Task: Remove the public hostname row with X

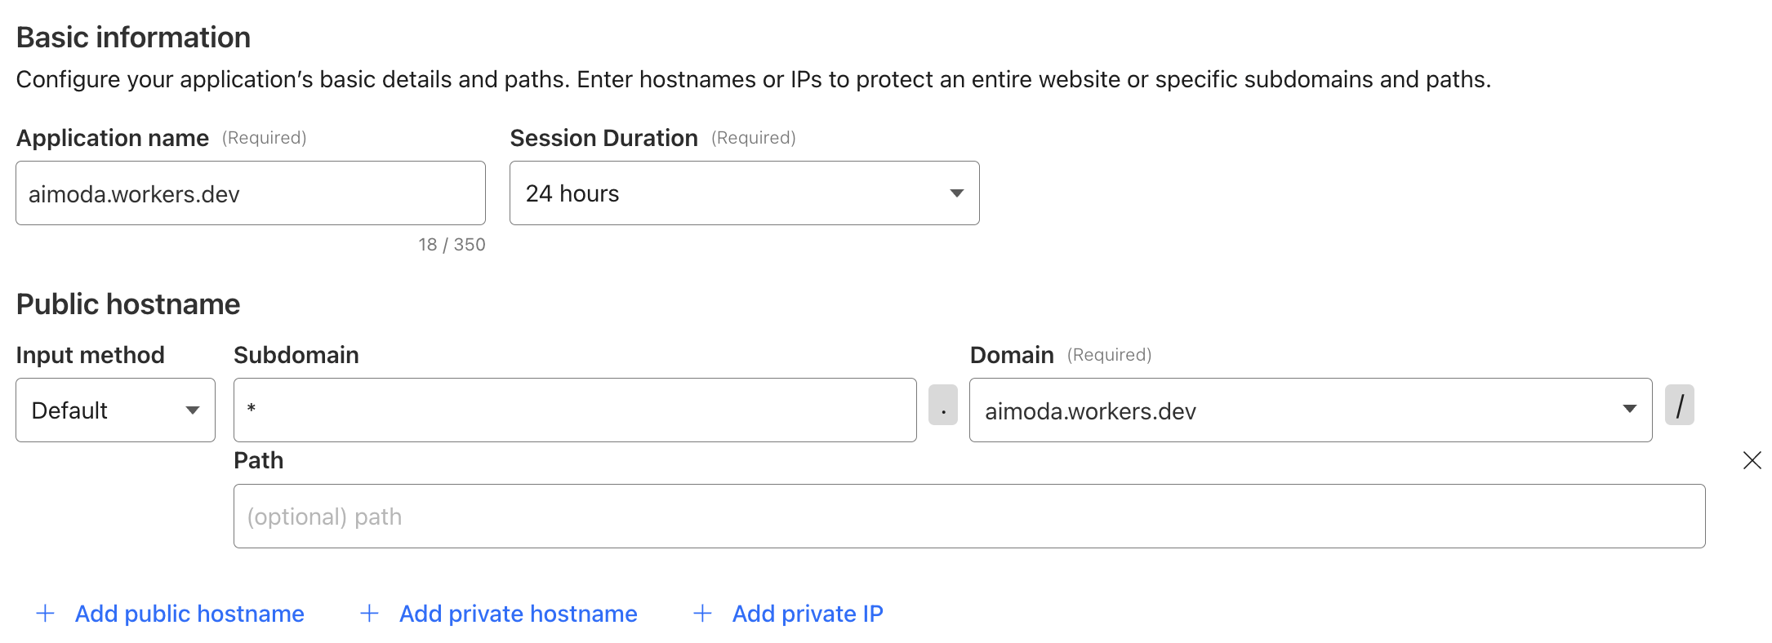Action: pos(1752,460)
